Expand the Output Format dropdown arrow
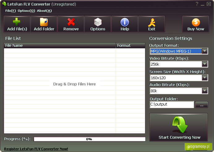Screen dimensions: 214x152 click(x=205, y=51)
